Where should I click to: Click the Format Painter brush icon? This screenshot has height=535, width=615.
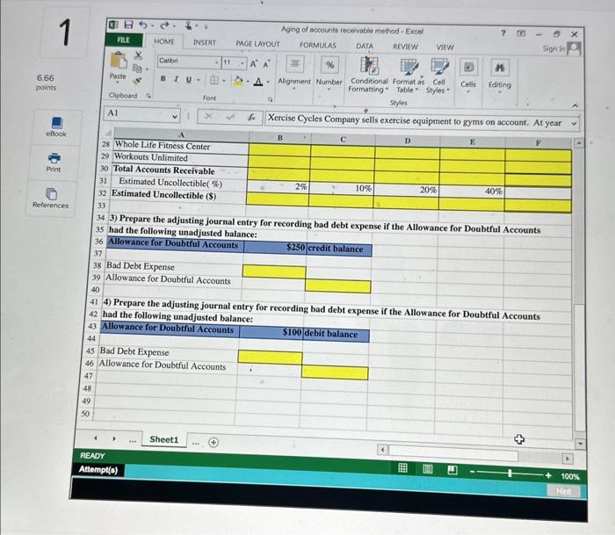[137, 81]
